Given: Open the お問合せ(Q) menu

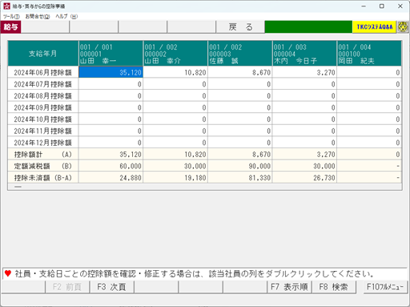Looking at the screenshot, I should coord(38,17).
